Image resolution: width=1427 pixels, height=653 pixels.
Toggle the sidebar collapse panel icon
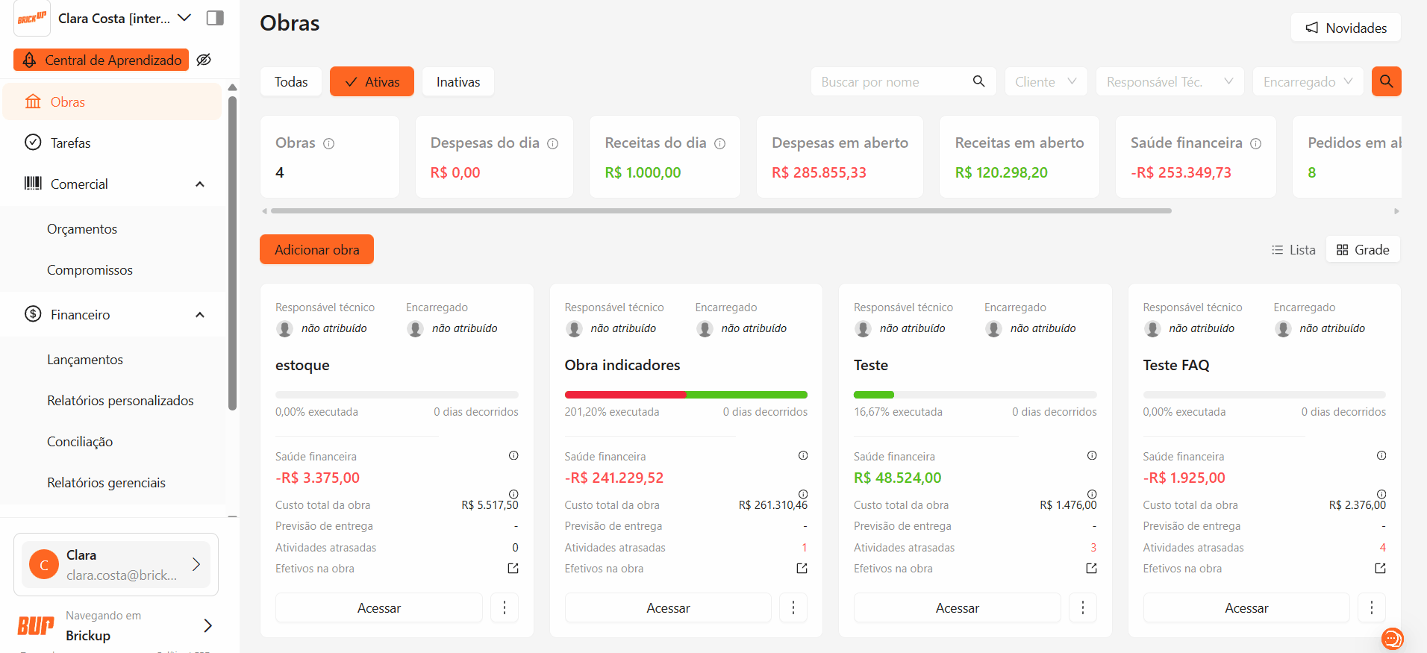215,18
